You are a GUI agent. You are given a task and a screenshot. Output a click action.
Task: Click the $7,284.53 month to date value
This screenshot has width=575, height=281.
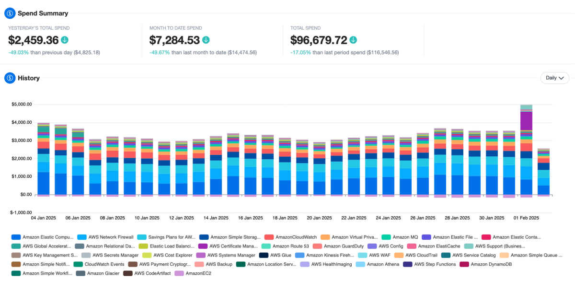tap(175, 40)
